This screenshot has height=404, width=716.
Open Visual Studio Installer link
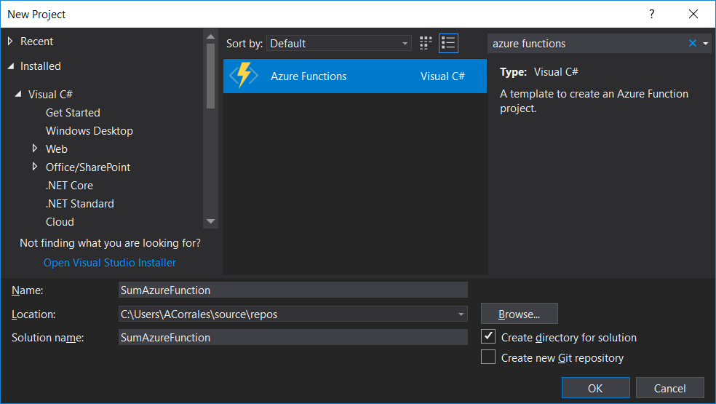tap(110, 263)
